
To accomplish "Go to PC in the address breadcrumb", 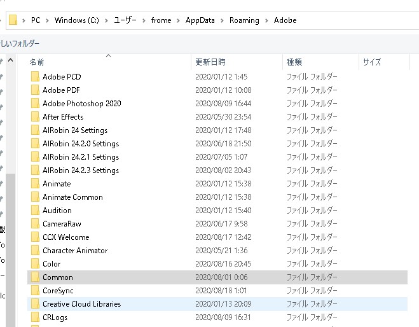I will click(36, 20).
